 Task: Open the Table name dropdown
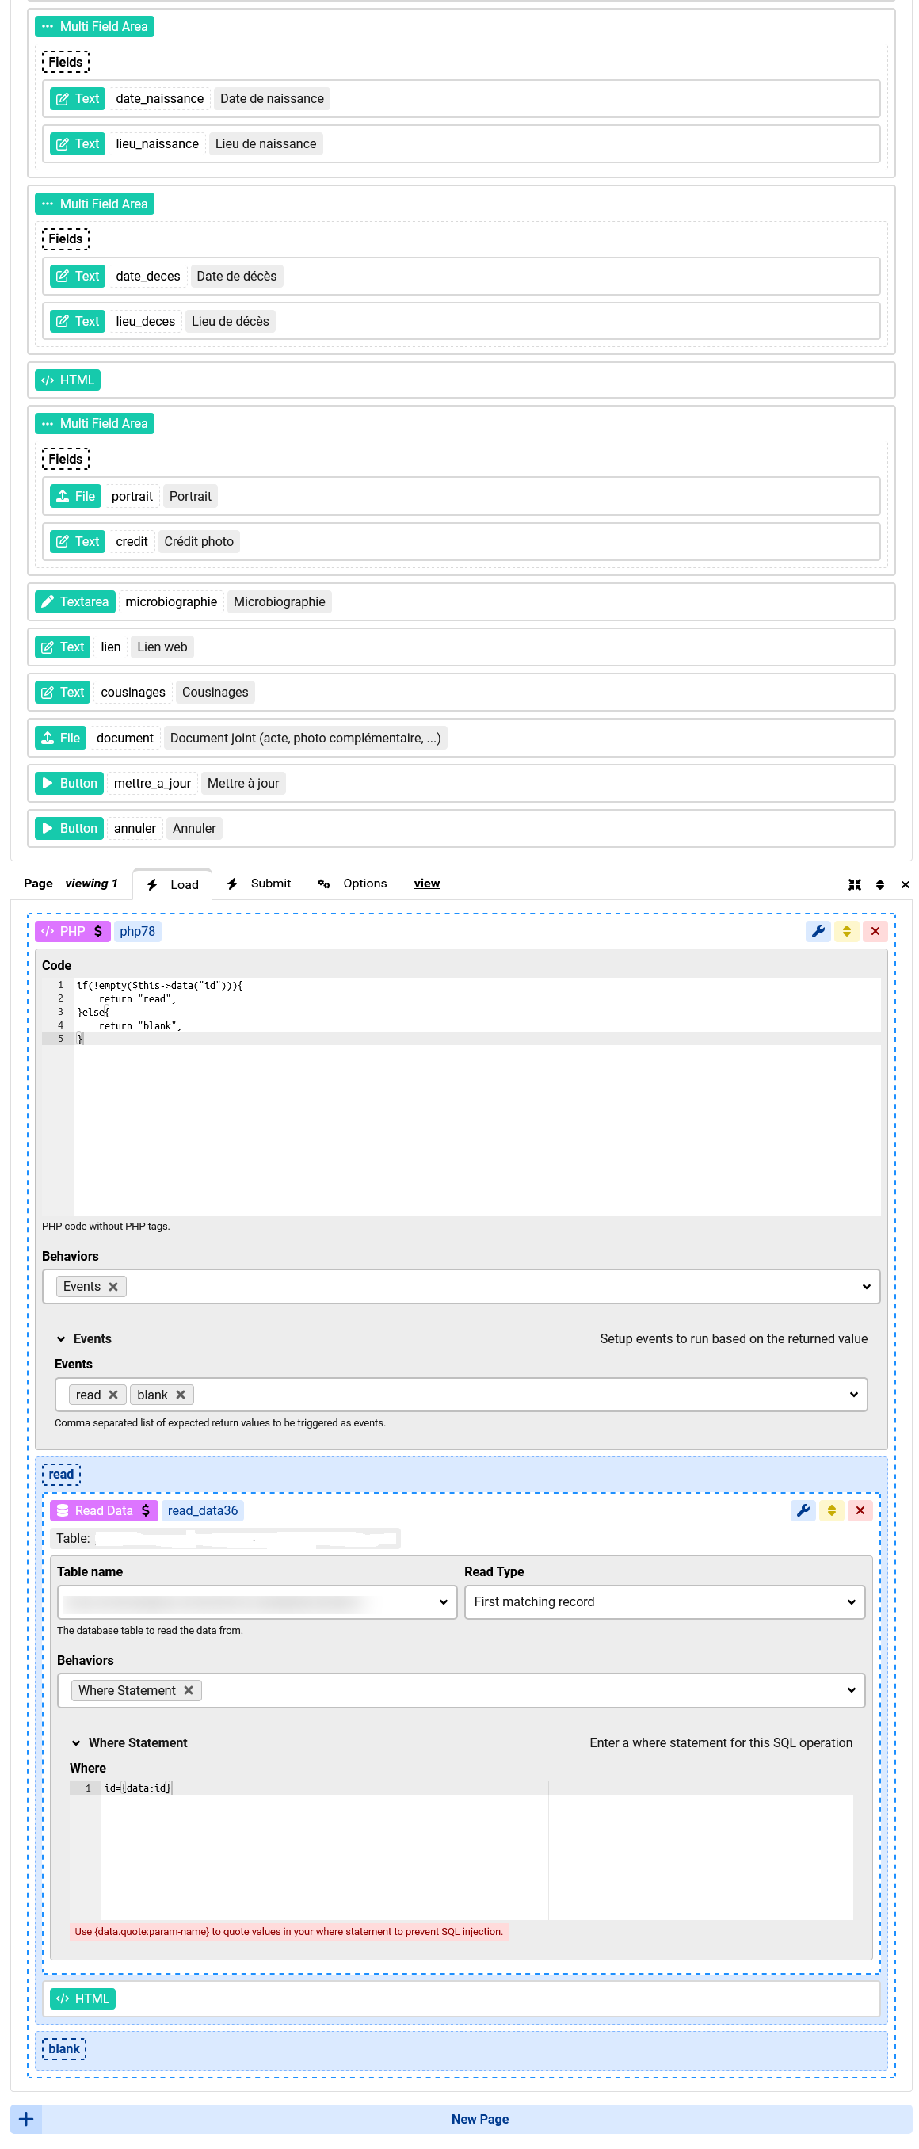[257, 1601]
